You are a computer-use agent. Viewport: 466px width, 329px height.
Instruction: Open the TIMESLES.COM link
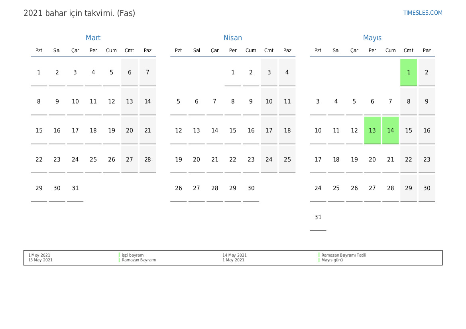(x=423, y=13)
